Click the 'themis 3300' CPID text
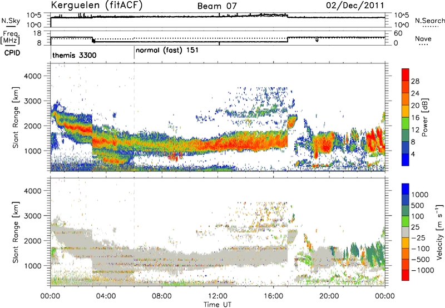 coord(75,55)
